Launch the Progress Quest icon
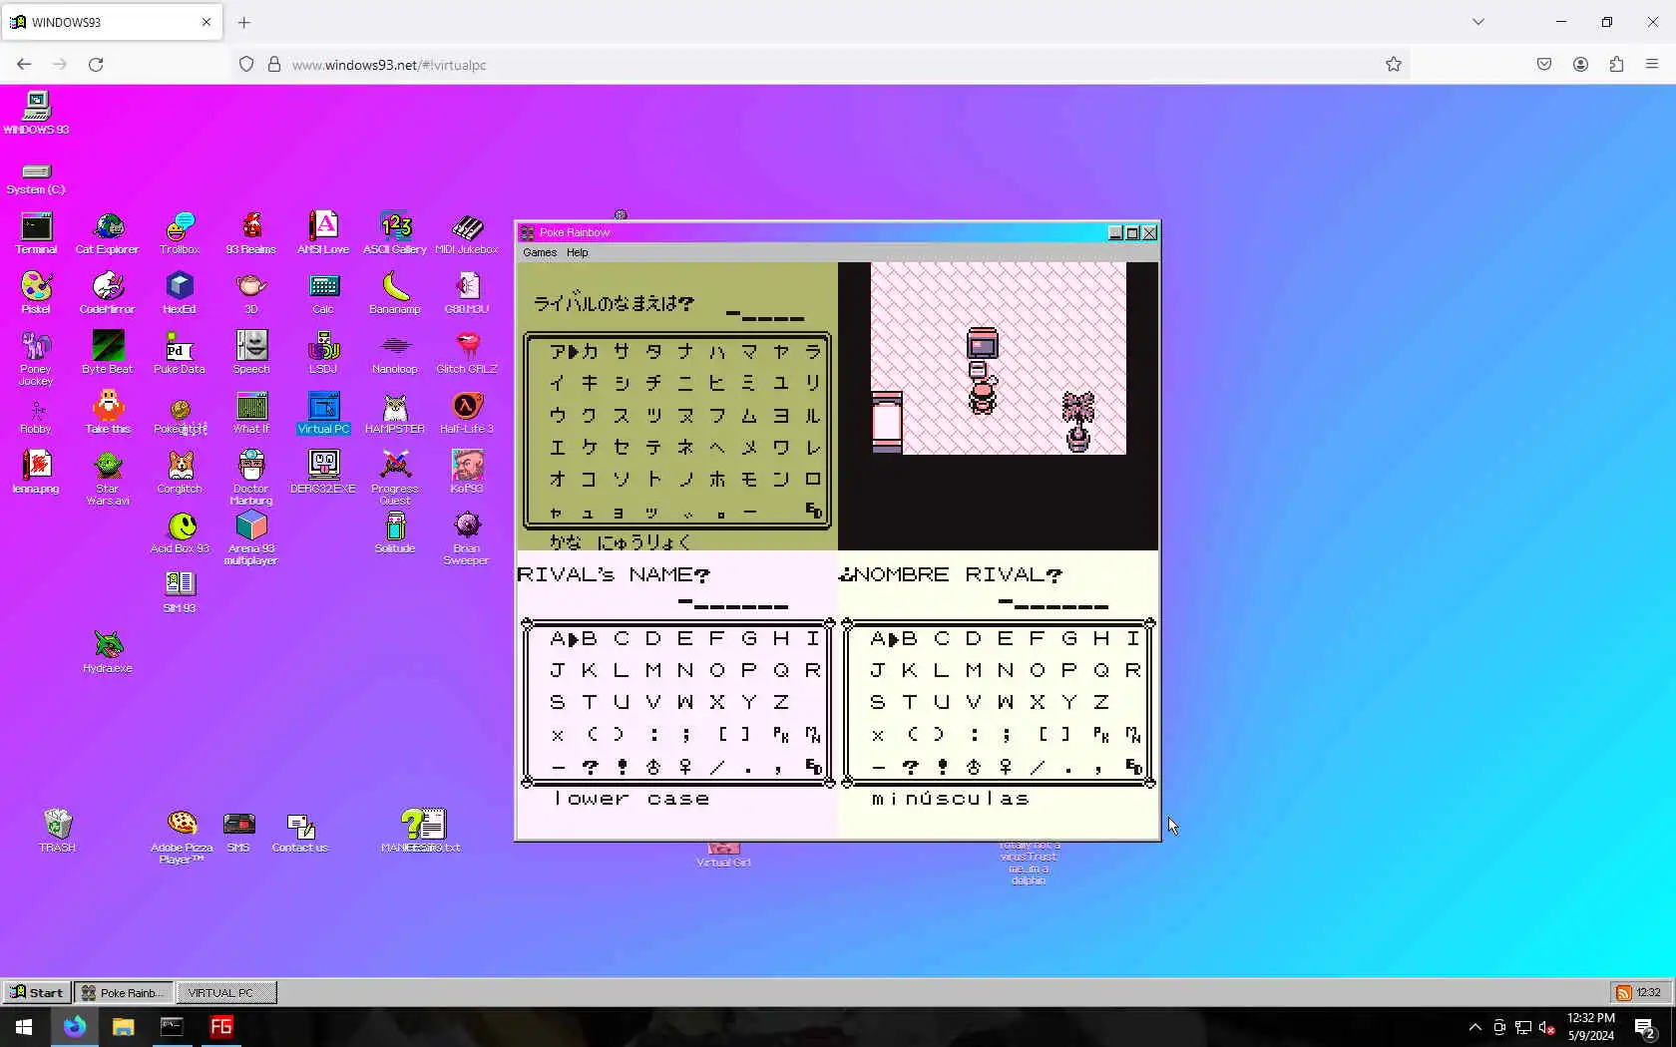 pyautogui.click(x=395, y=478)
